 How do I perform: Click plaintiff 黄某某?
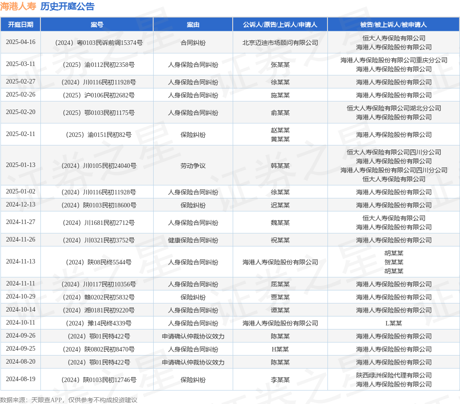280,139
